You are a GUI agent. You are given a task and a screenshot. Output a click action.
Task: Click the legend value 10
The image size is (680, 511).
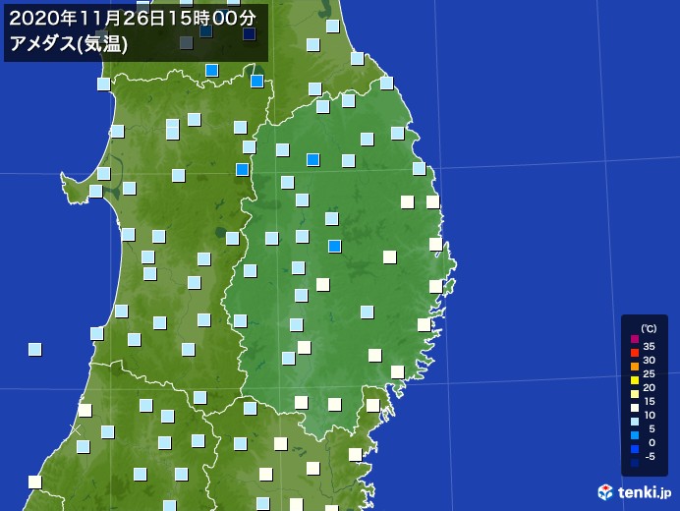pyautogui.click(x=650, y=415)
